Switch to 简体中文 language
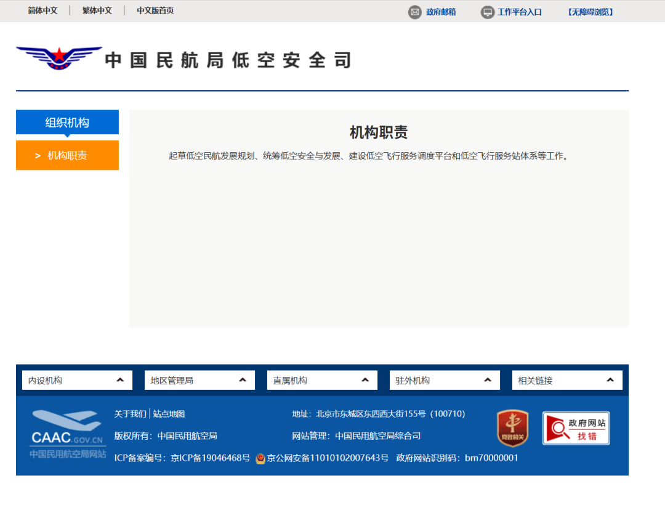665x510 pixels. 42,10
